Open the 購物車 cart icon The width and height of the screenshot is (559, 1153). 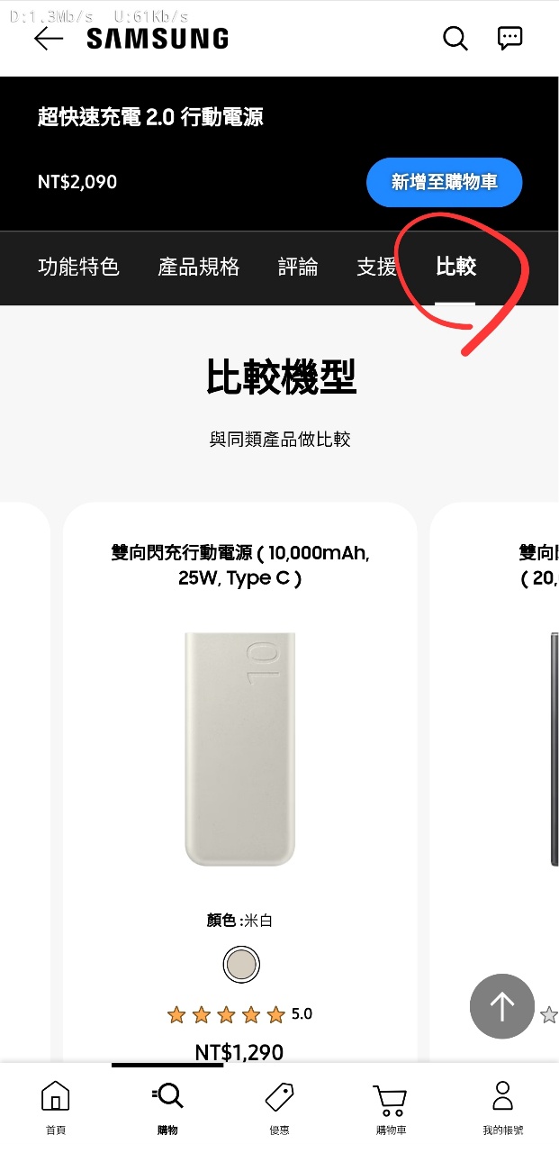(391, 1099)
